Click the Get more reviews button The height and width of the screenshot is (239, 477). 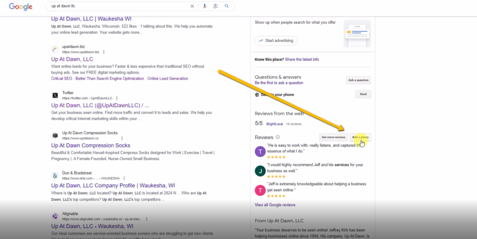(334, 137)
